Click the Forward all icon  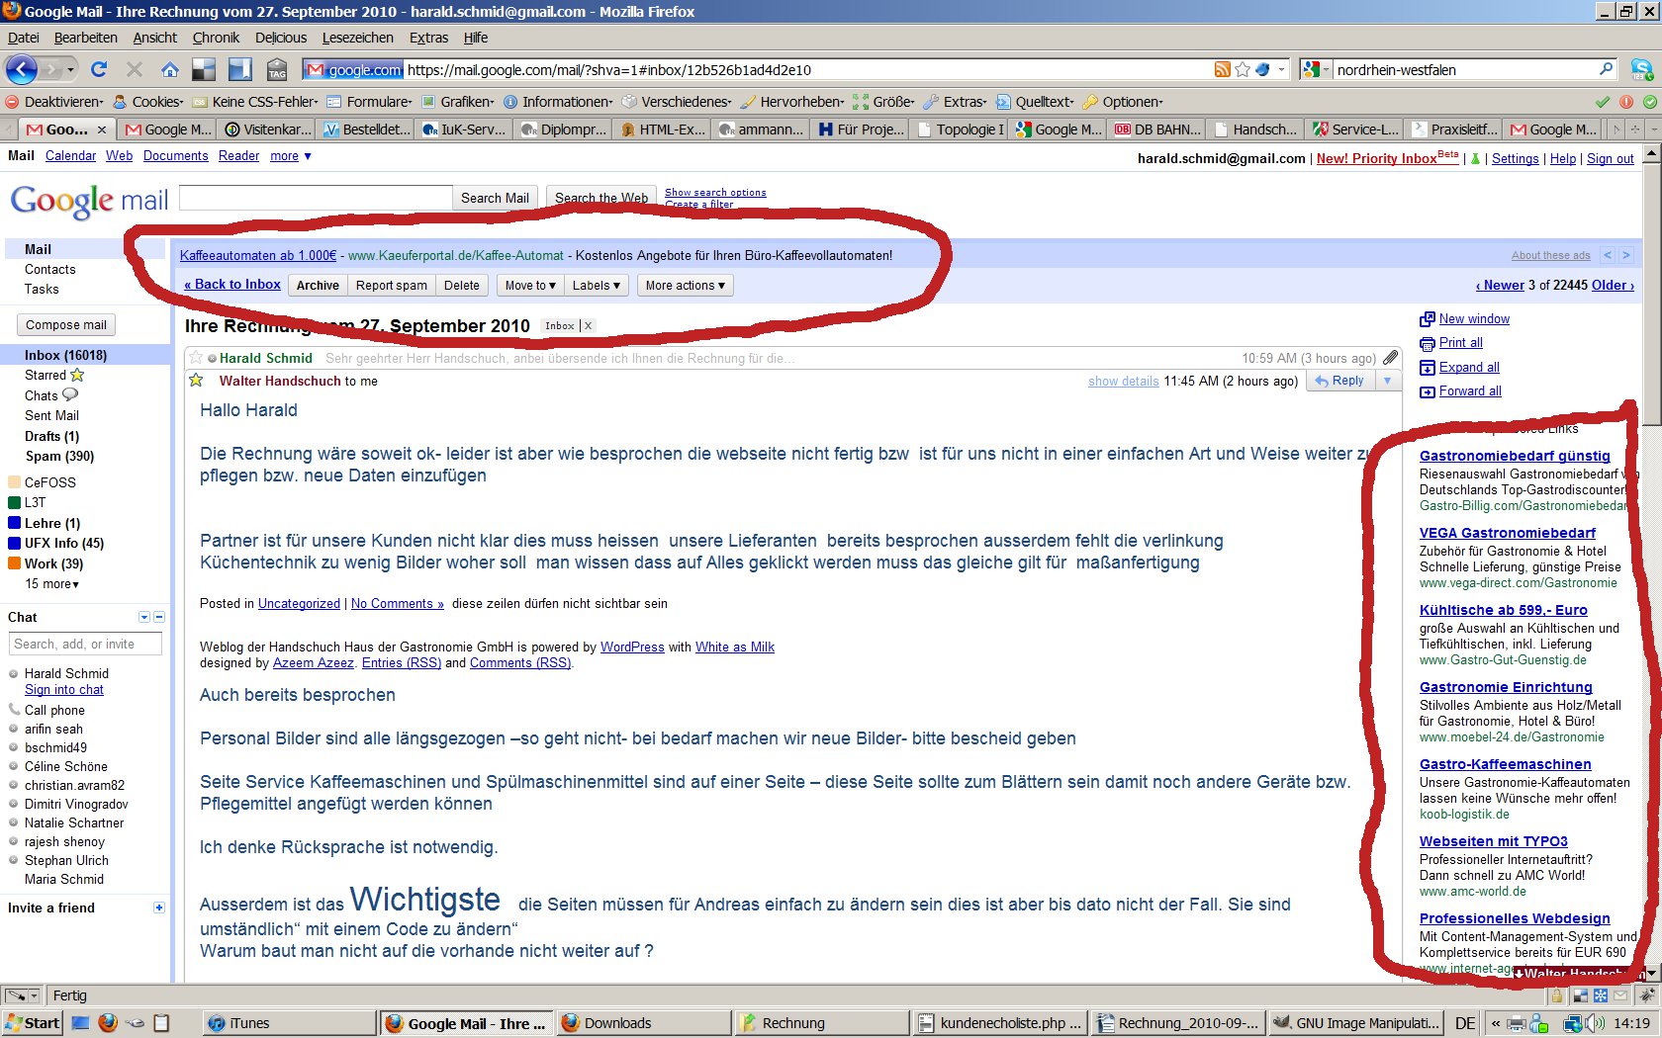click(1427, 391)
